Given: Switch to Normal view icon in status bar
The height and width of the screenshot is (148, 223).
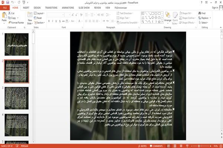Looking at the screenshot, I should coord(169,146).
